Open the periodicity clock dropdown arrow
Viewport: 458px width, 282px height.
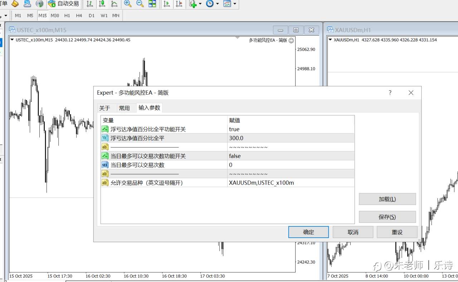217,4
